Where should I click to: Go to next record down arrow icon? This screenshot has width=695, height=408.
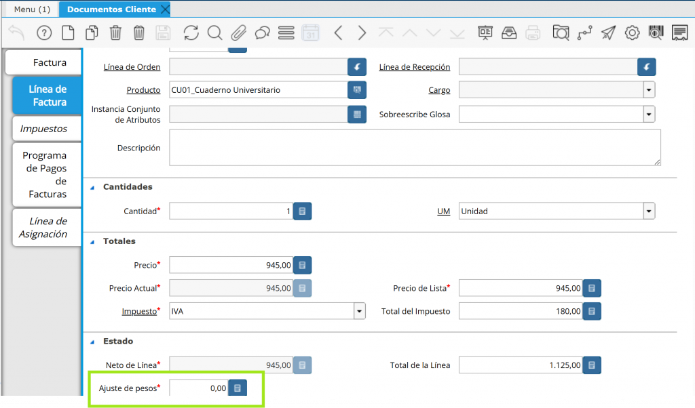(434, 33)
